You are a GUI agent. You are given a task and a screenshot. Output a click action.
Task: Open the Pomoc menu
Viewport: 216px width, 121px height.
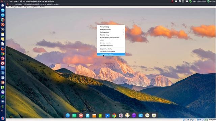(42, 7)
